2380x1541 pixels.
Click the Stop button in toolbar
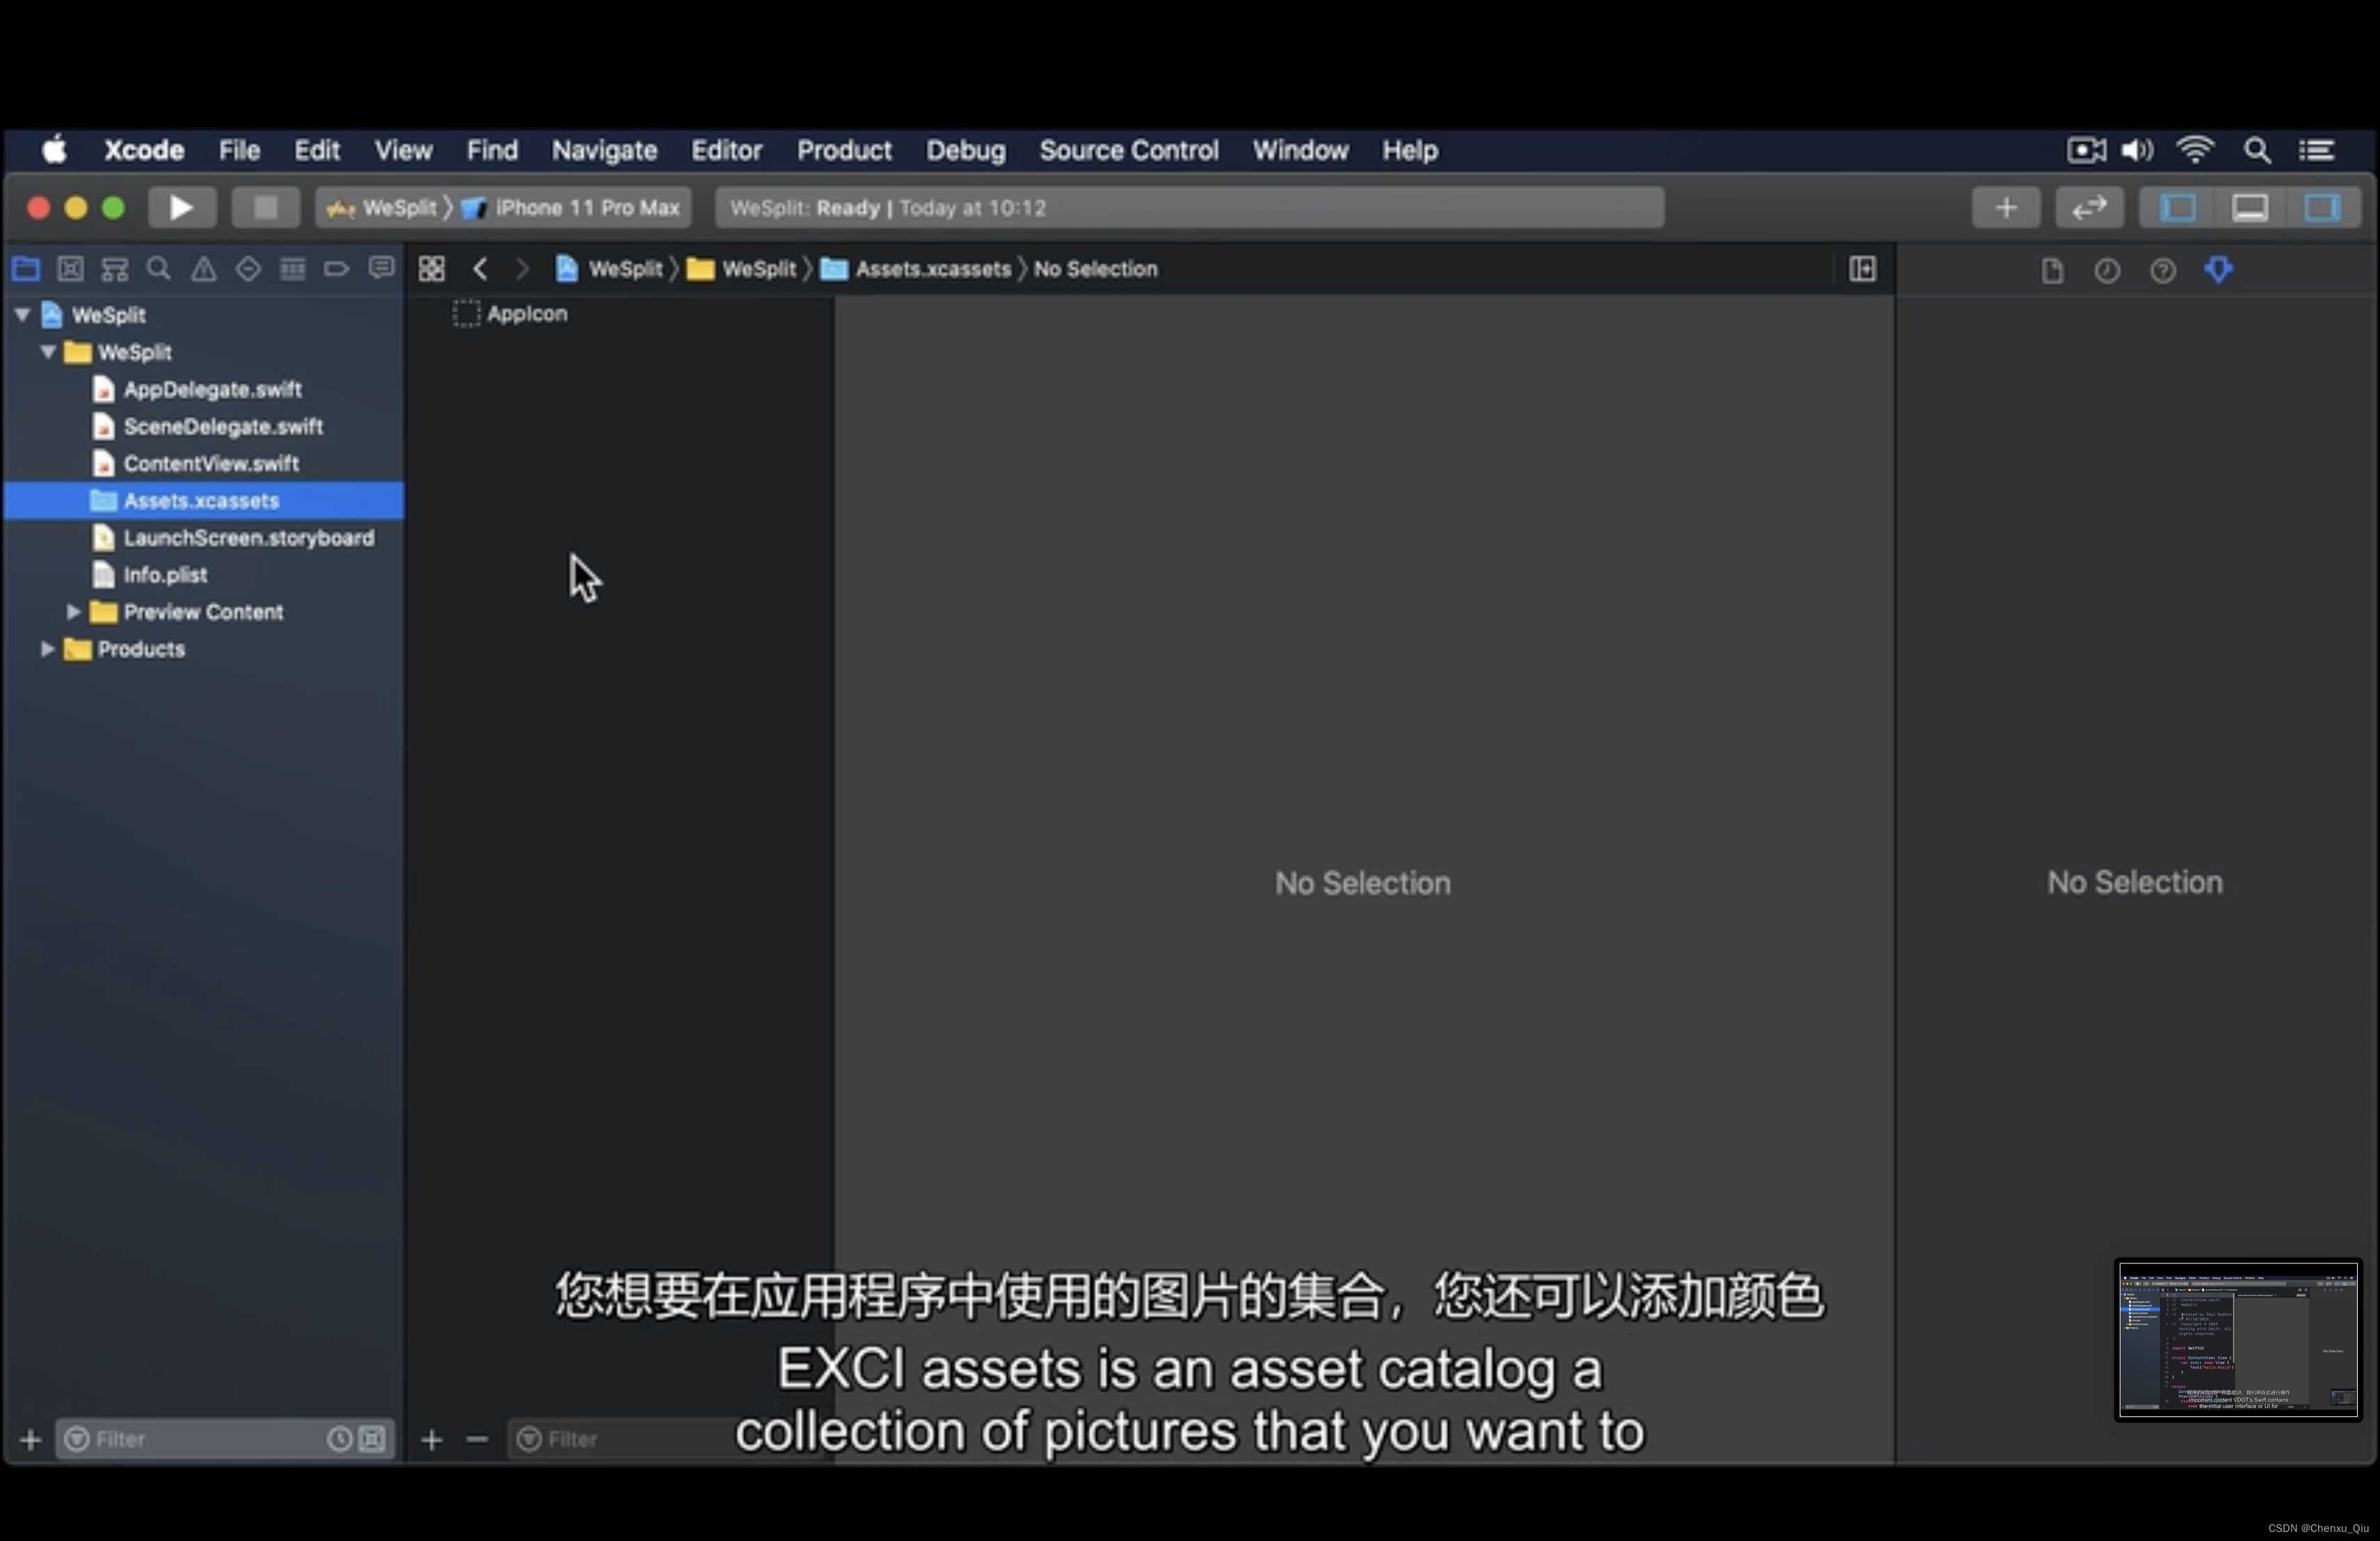click(265, 208)
